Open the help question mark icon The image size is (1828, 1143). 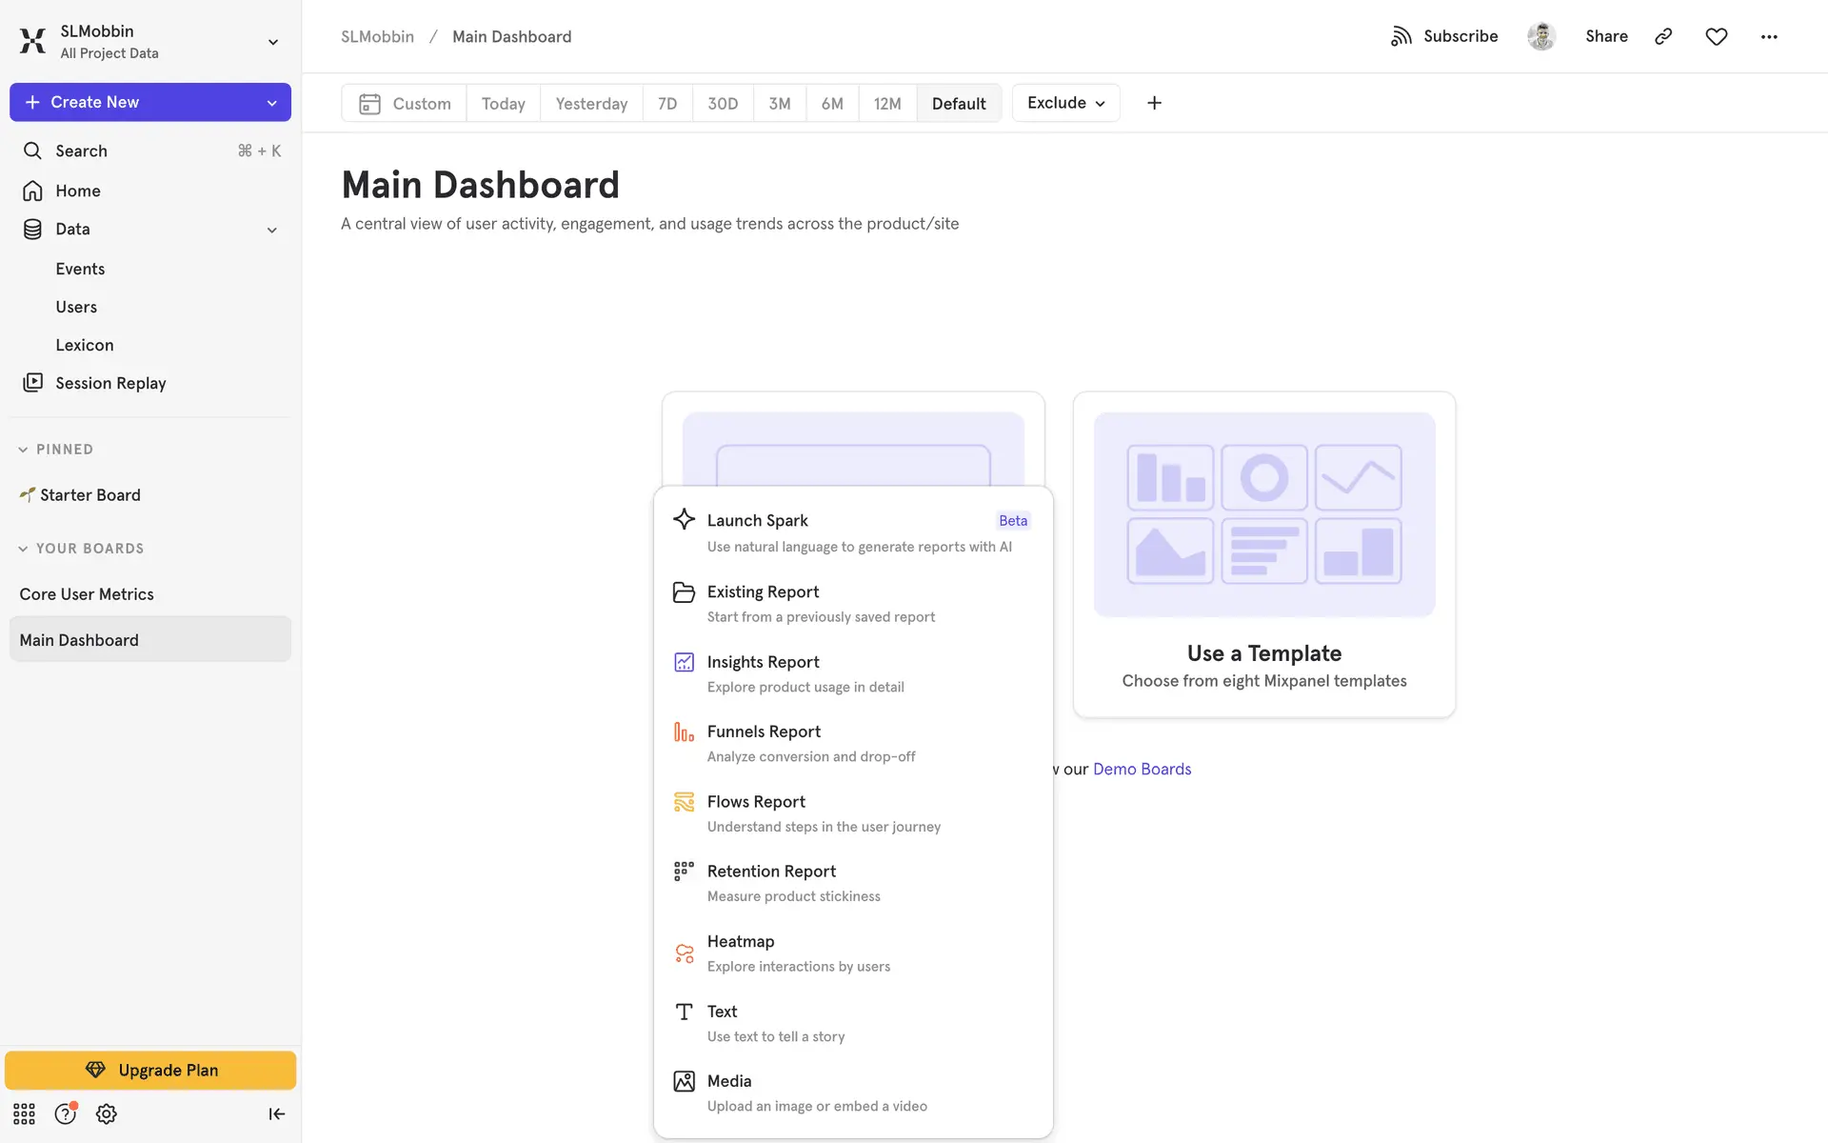pos(65,1113)
